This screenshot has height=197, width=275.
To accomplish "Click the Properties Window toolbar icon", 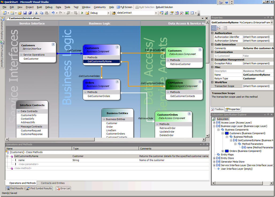I will click(x=171, y=13).
